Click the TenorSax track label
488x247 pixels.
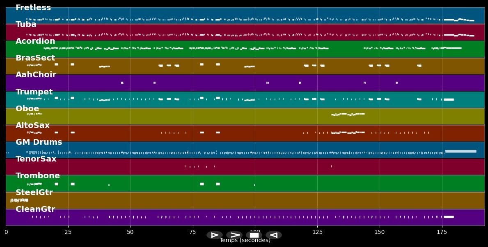pos(36,159)
